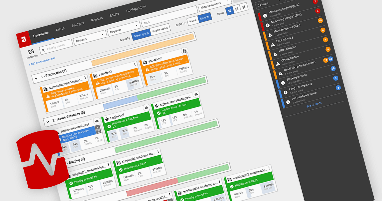Viewport: 382px width, 201px height.
Task: Switch Cards to the large grid view
Action: click(x=230, y=11)
